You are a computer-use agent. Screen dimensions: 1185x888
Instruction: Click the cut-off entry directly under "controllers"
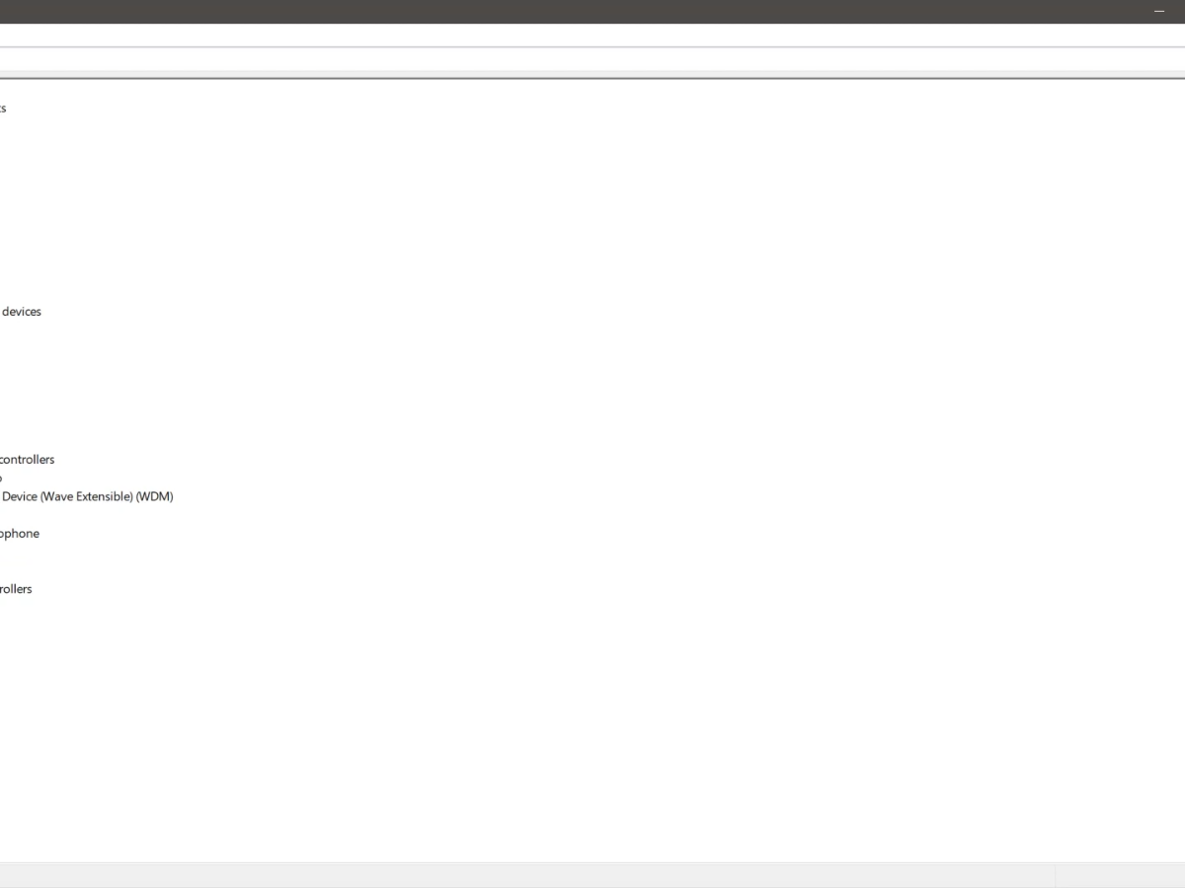click(x=1, y=478)
